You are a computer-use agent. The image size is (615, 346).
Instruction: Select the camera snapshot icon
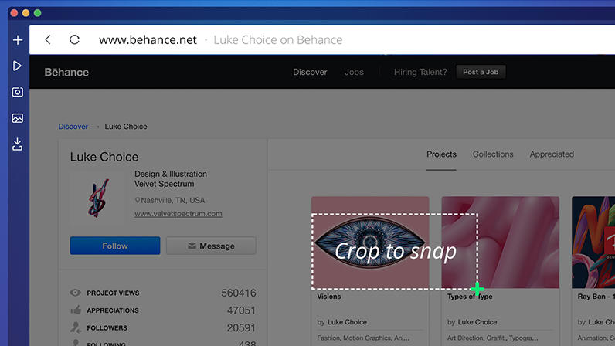[x=17, y=92]
